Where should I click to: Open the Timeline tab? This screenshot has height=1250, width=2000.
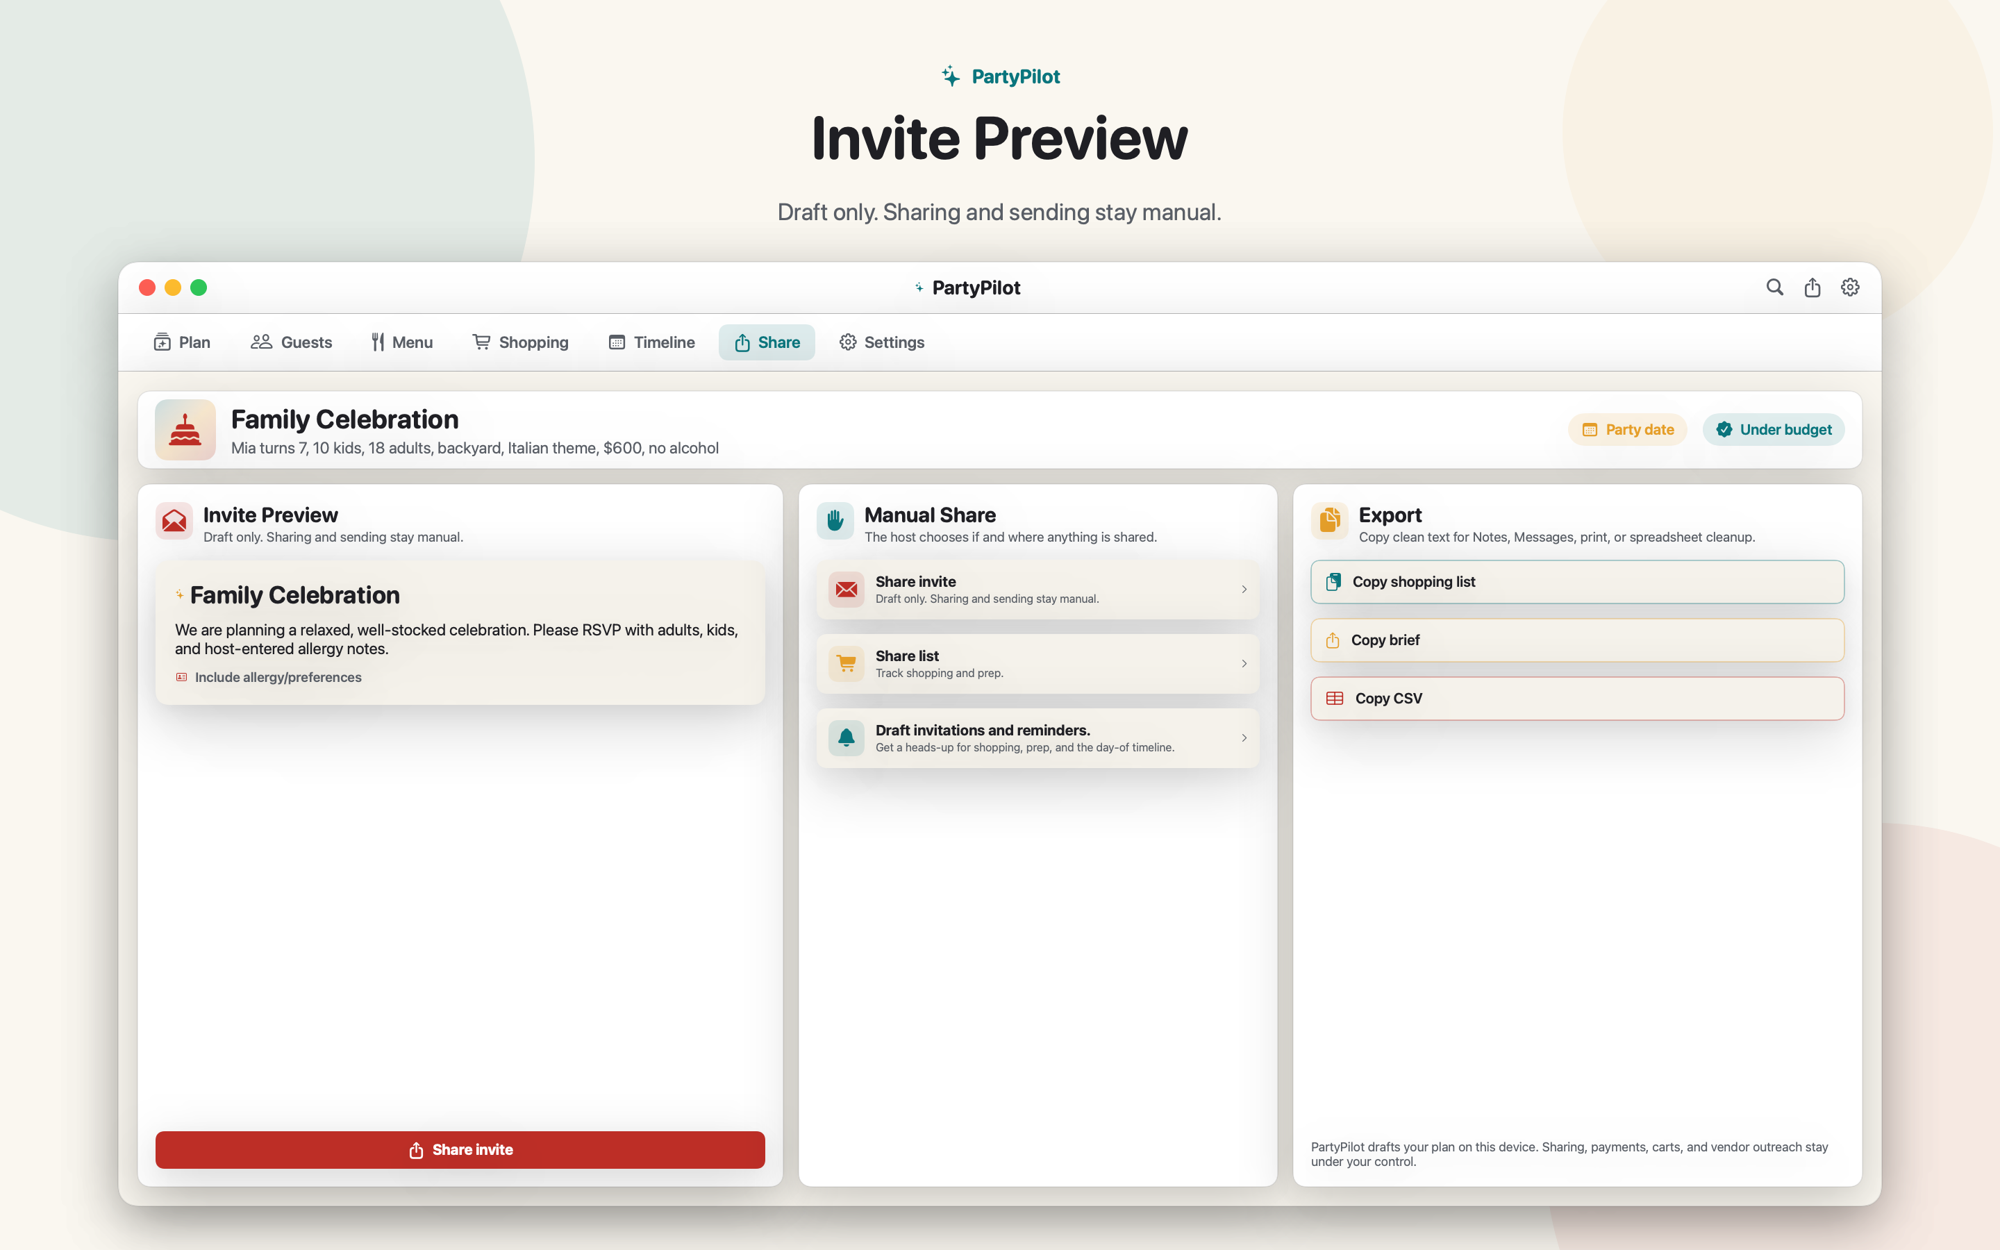[x=651, y=342]
